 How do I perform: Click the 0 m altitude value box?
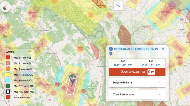point(151,72)
